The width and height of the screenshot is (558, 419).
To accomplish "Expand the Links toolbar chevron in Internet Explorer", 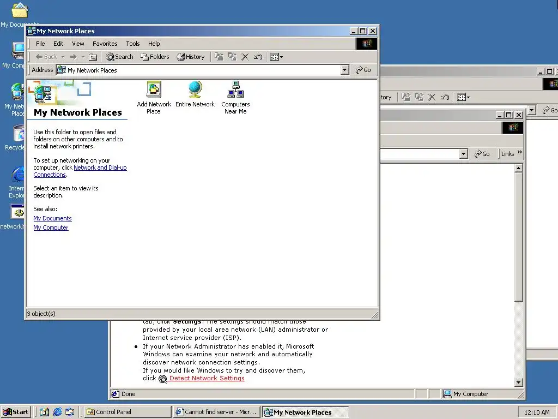I will pyautogui.click(x=519, y=153).
